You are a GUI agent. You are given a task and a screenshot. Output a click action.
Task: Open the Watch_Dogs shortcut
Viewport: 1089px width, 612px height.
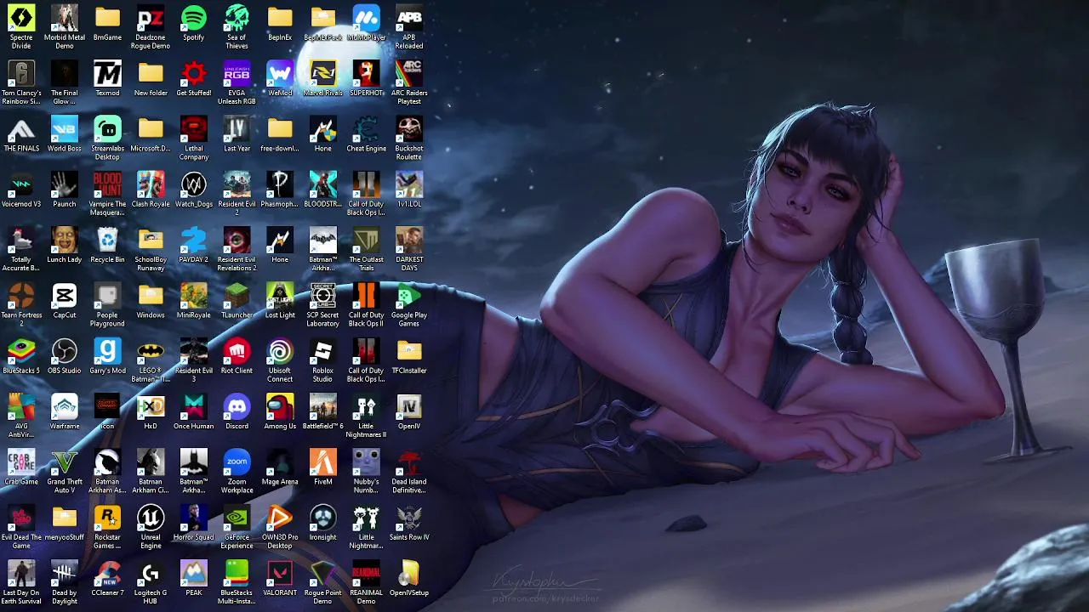point(194,184)
